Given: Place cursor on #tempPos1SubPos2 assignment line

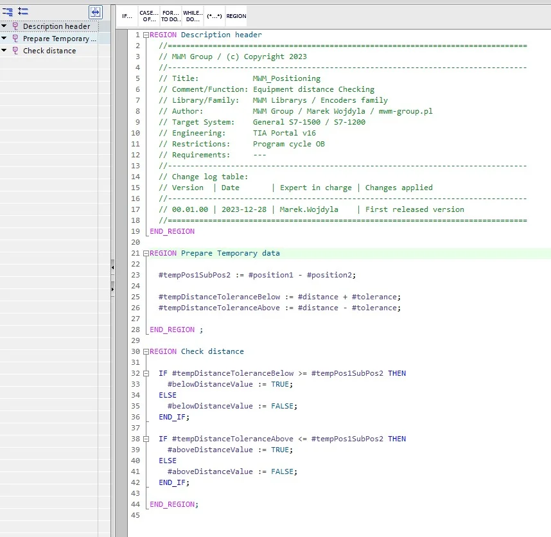Looking at the screenshot, I should coord(257,275).
